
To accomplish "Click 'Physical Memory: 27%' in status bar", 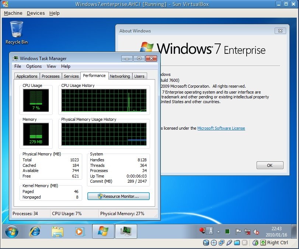I will point(122,214).
